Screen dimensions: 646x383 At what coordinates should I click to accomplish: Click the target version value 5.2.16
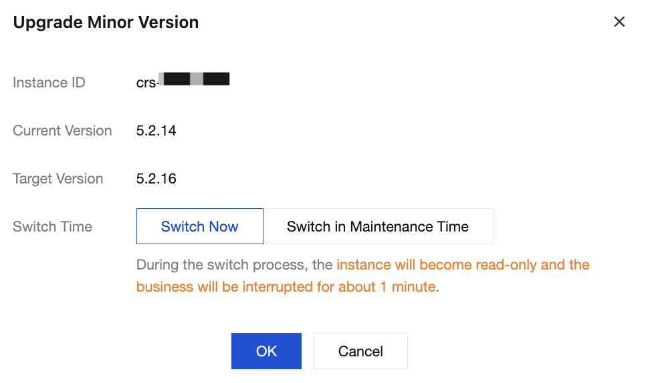point(156,179)
